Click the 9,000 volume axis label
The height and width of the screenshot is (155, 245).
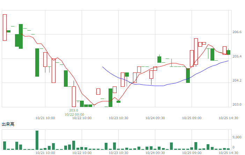(x=237, y=137)
